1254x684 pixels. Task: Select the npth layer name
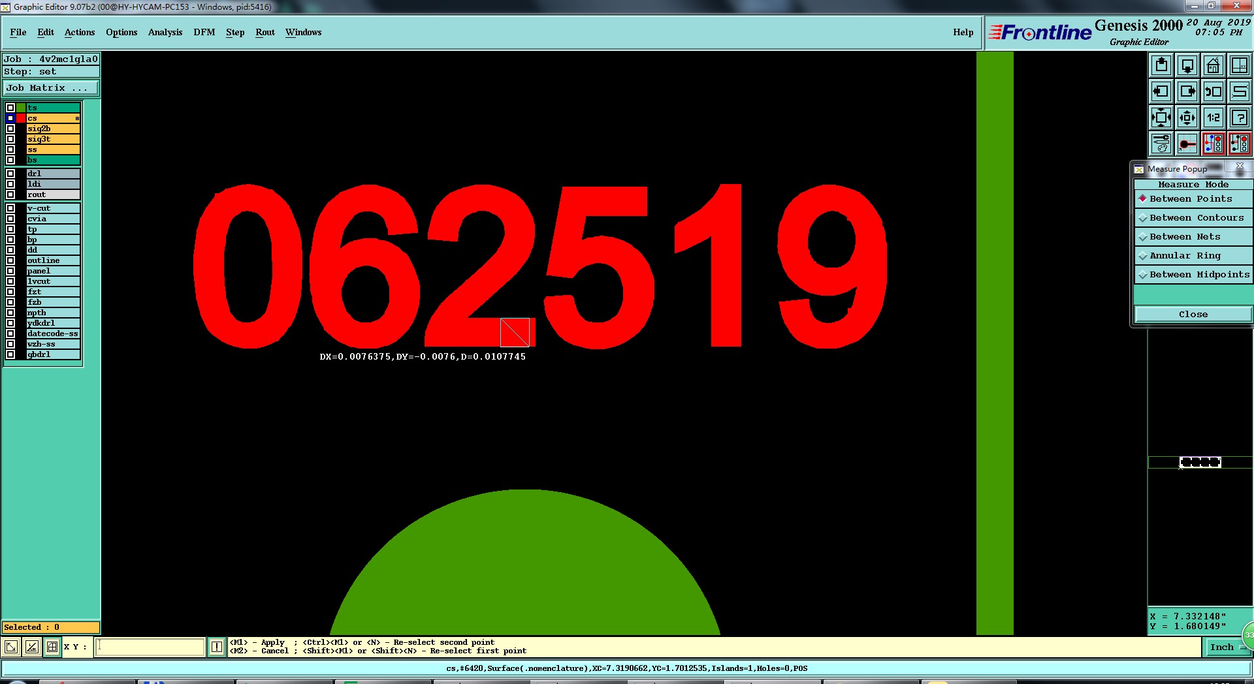coord(54,313)
